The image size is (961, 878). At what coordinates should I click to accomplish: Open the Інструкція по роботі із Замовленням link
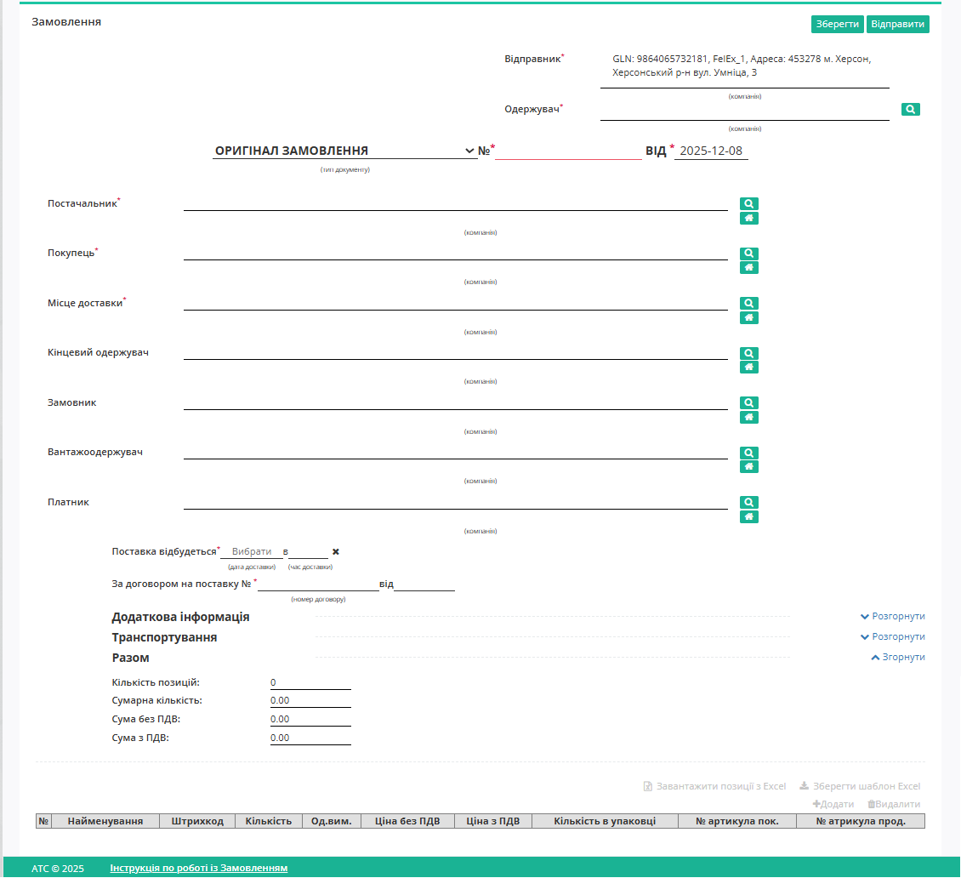pyautogui.click(x=198, y=868)
